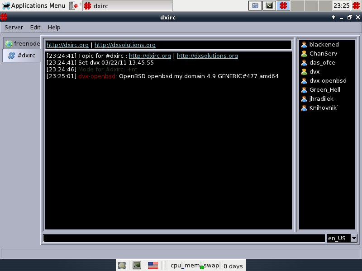Switch to the freenode server tab
This screenshot has height=271, width=362.
coord(22,43)
